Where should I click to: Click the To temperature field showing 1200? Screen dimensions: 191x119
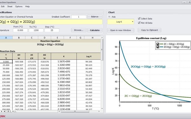pyautogui.click(x=36, y=30)
